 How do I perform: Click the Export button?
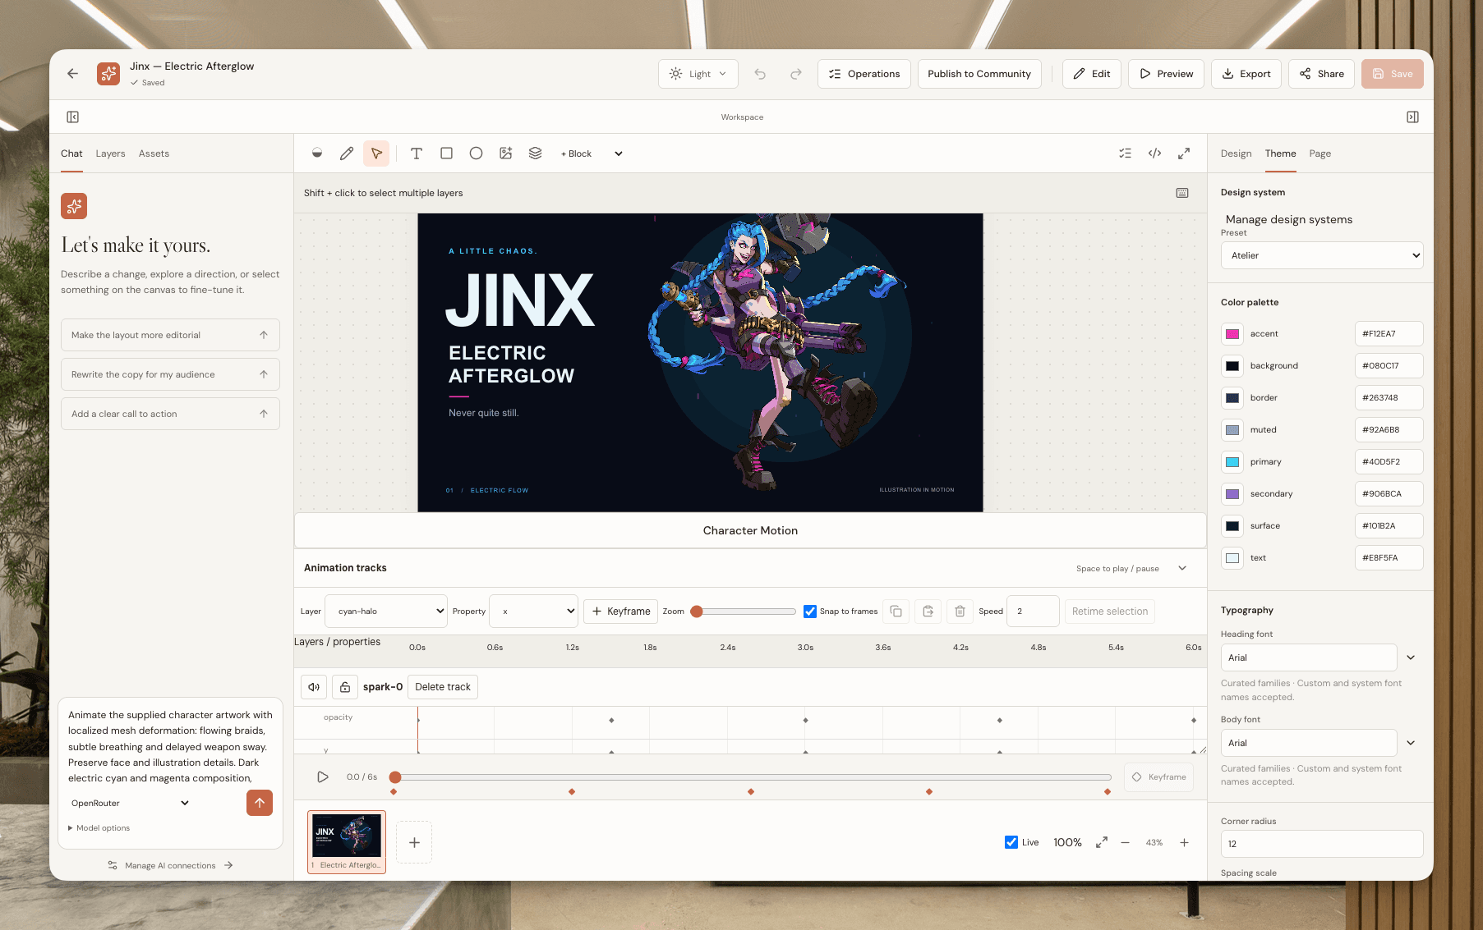point(1246,74)
